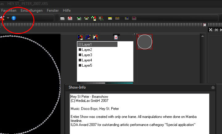
Task: Click the wrench and screwdriver tools icon
Action: (2, 18)
